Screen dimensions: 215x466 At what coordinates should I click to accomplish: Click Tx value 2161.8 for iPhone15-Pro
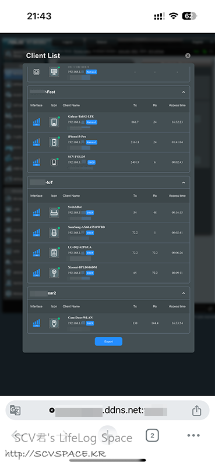point(135,142)
